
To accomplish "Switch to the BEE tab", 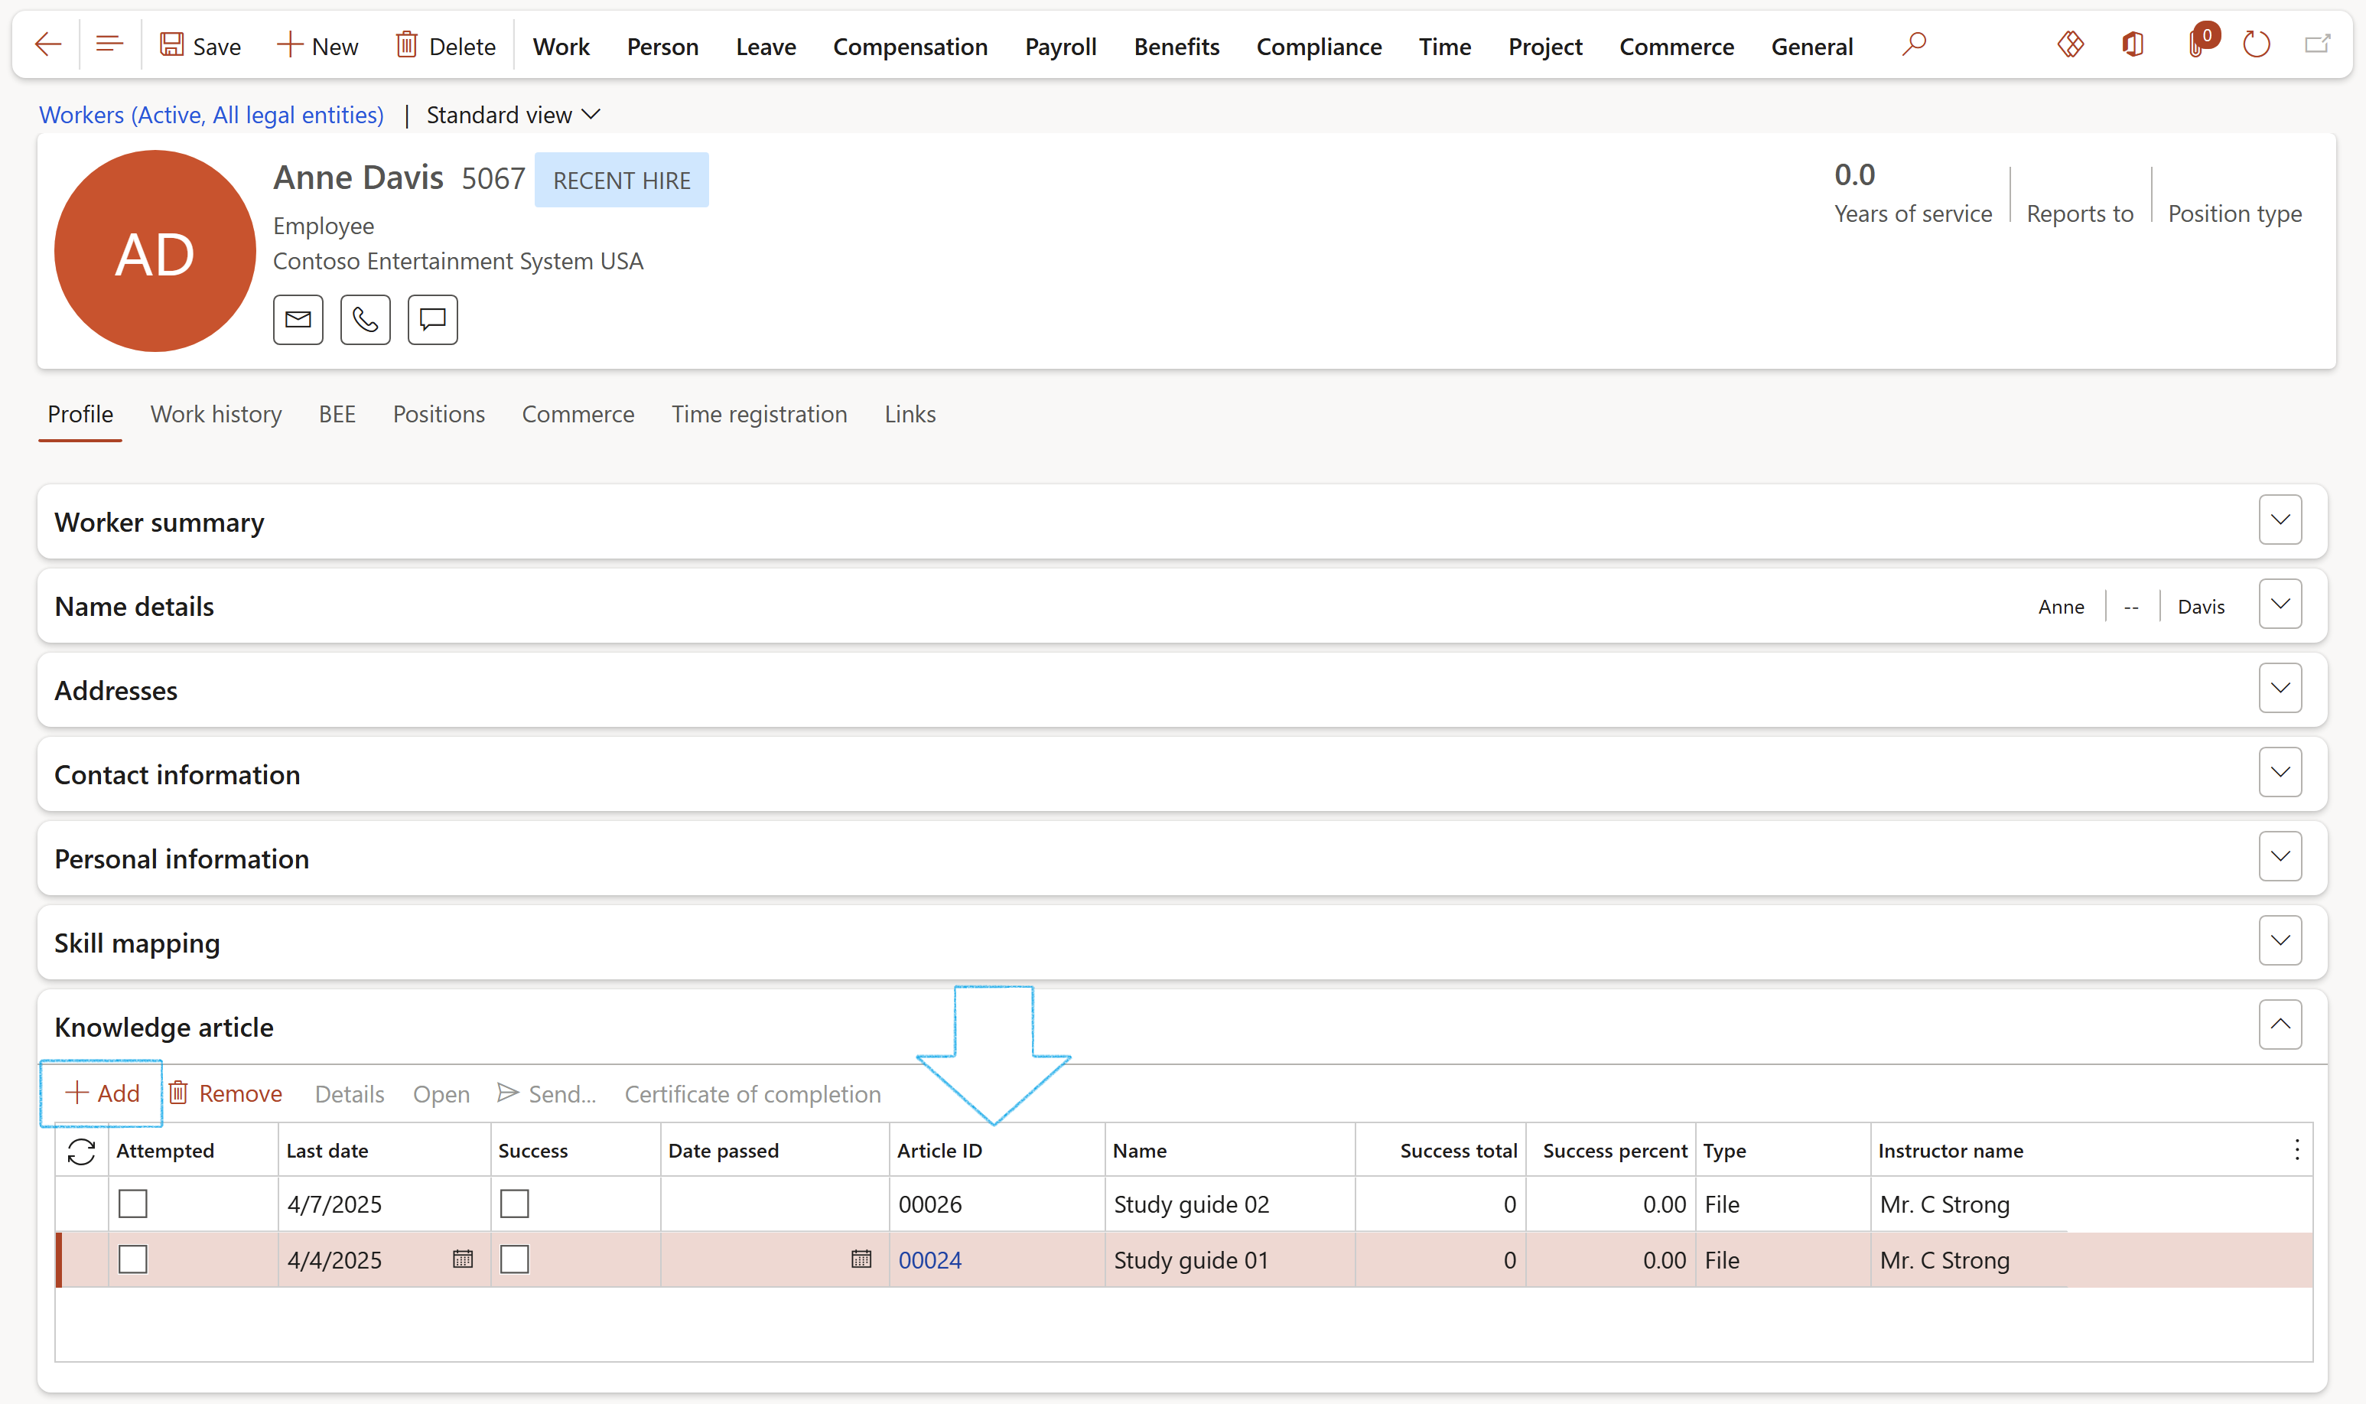I will [337, 415].
